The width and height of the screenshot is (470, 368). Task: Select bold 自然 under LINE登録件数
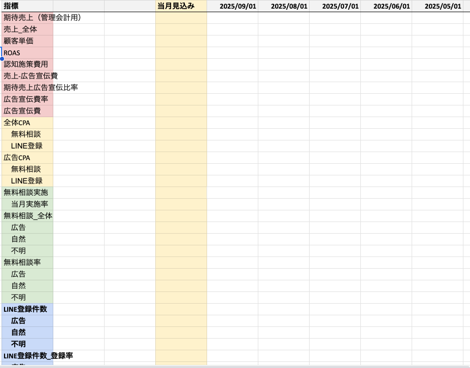point(27,333)
